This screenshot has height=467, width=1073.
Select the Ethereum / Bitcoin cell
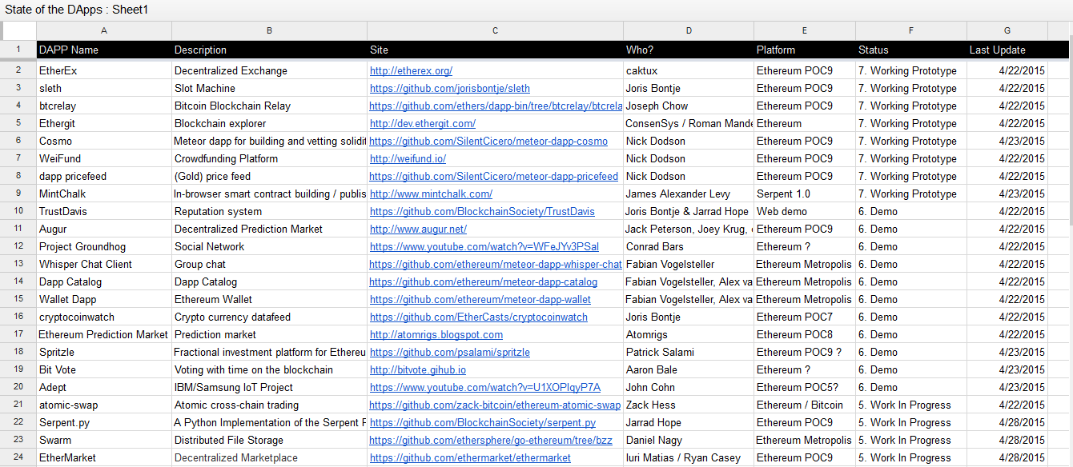(805, 405)
